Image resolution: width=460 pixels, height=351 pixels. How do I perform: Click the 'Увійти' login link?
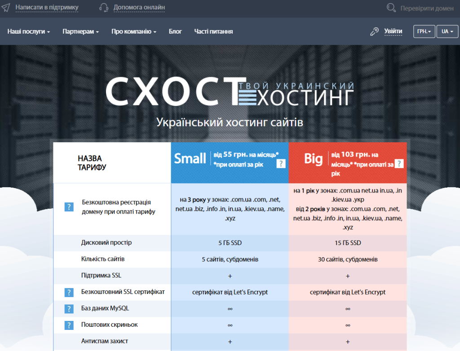click(393, 31)
